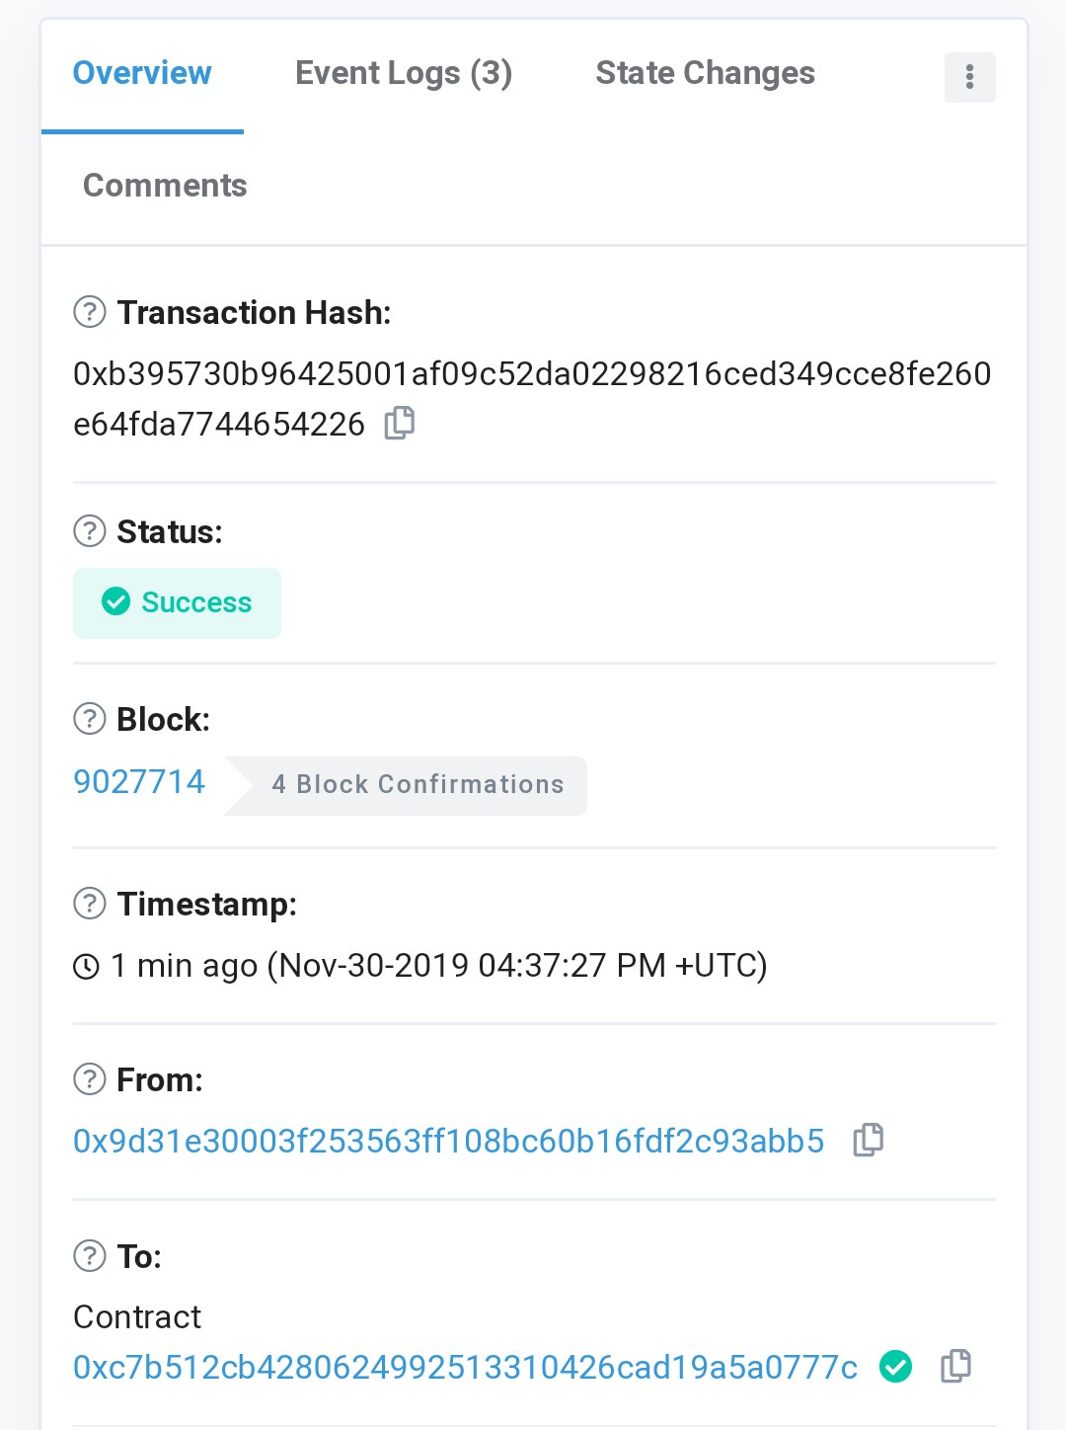Image resolution: width=1066 pixels, height=1430 pixels.
Task: Click the clock icon beside timestamp
Action: click(x=87, y=966)
